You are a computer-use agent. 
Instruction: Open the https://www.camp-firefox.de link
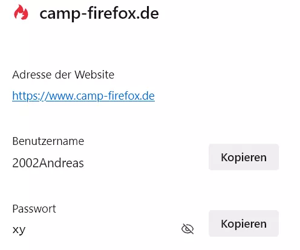click(x=83, y=96)
